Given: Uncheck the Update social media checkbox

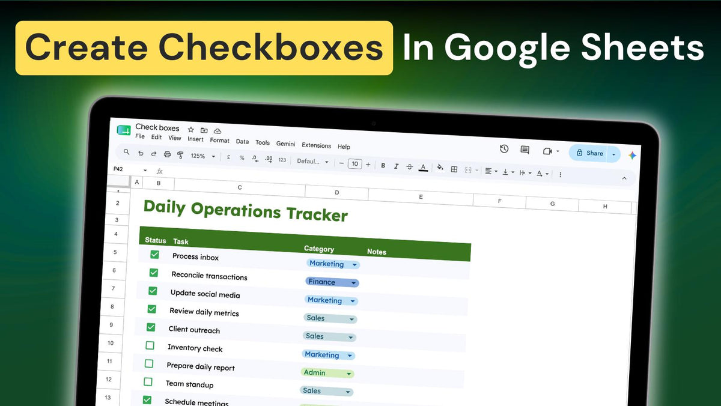Looking at the screenshot, I should pos(153,291).
